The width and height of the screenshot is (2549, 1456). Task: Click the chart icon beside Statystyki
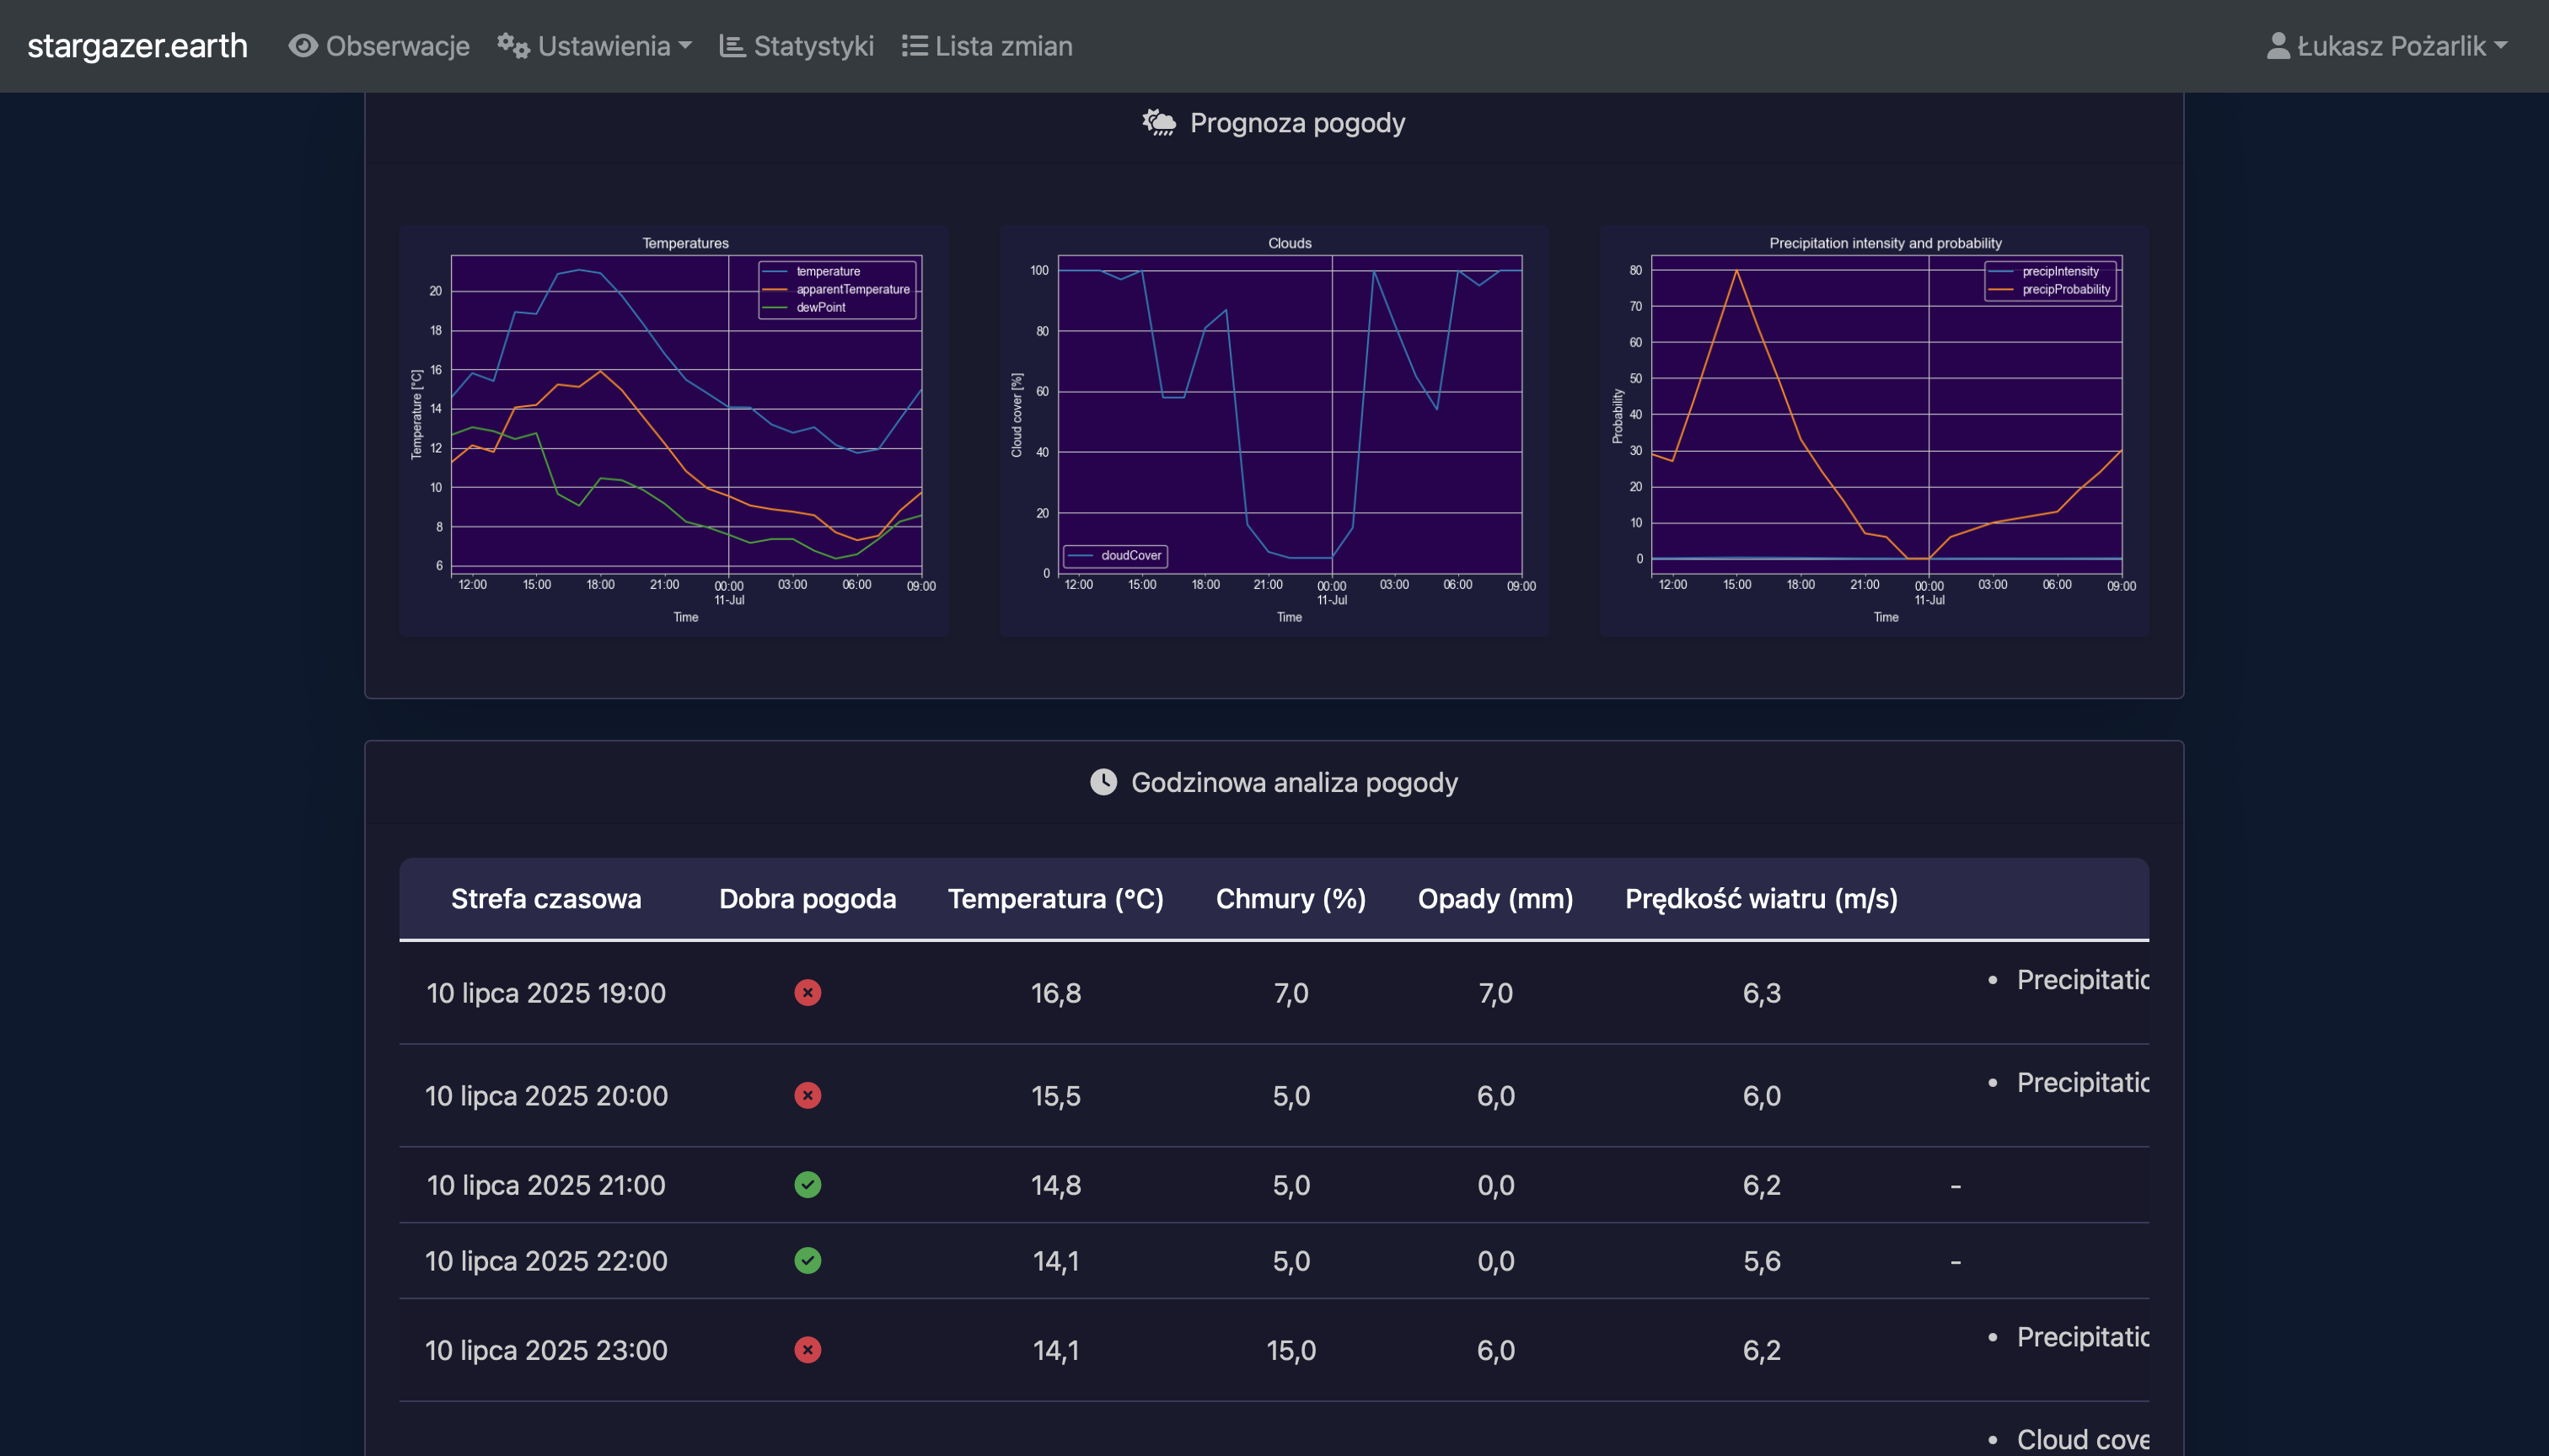click(x=733, y=46)
